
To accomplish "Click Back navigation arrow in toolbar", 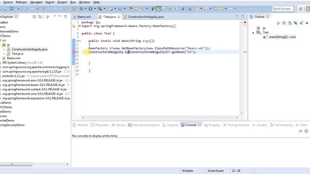I will point(221,9).
